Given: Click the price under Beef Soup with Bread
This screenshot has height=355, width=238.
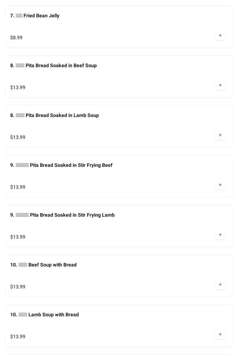Looking at the screenshot, I should click(x=18, y=287).
